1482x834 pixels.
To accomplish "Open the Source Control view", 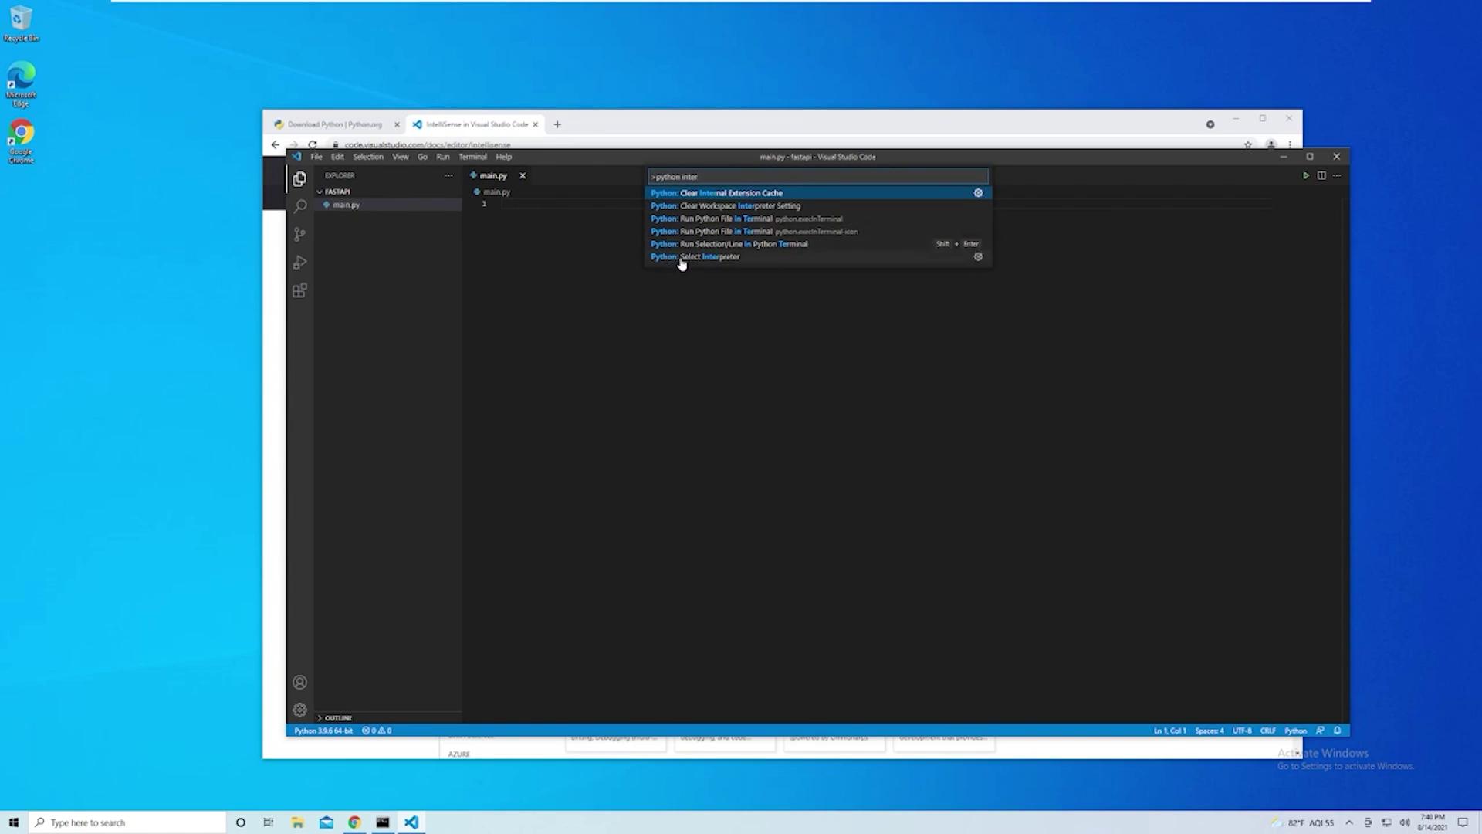I will pyautogui.click(x=299, y=234).
